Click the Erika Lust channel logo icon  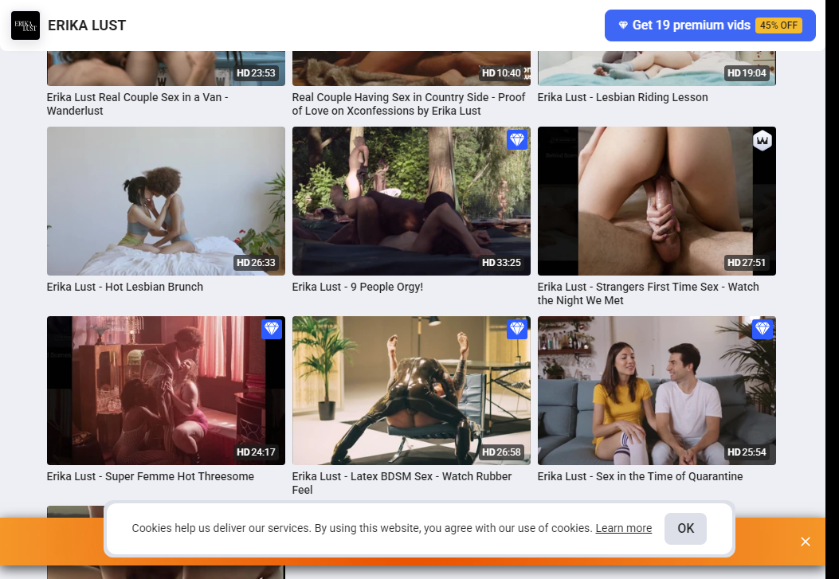[x=25, y=25]
